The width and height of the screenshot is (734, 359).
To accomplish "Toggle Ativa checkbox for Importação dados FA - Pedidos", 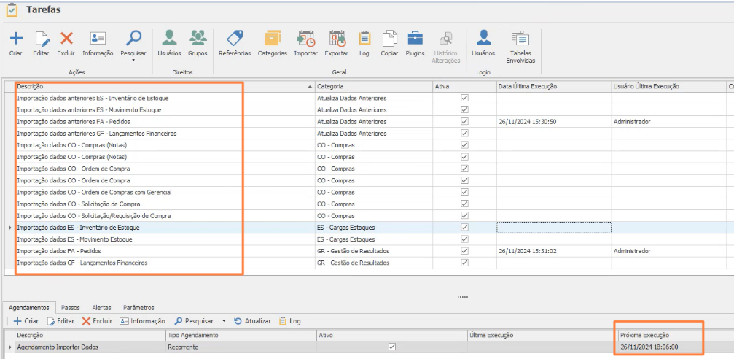I will [x=464, y=250].
